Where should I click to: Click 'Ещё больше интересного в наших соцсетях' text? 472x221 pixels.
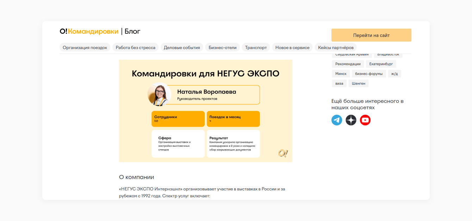pyautogui.click(x=367, y=104)
